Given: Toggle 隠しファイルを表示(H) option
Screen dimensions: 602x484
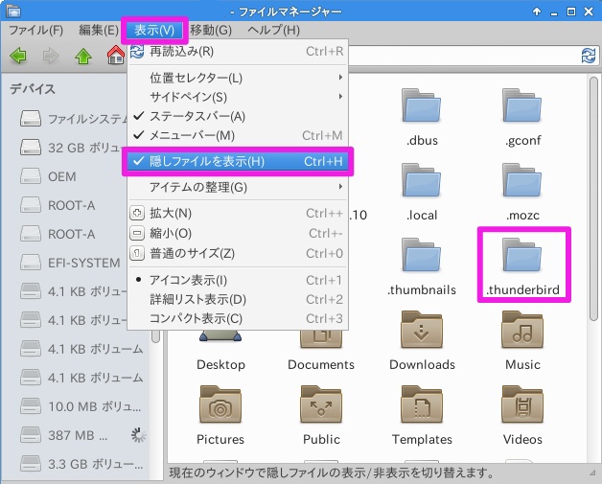Looking at the screenshot, I should (x=238, y=161).
